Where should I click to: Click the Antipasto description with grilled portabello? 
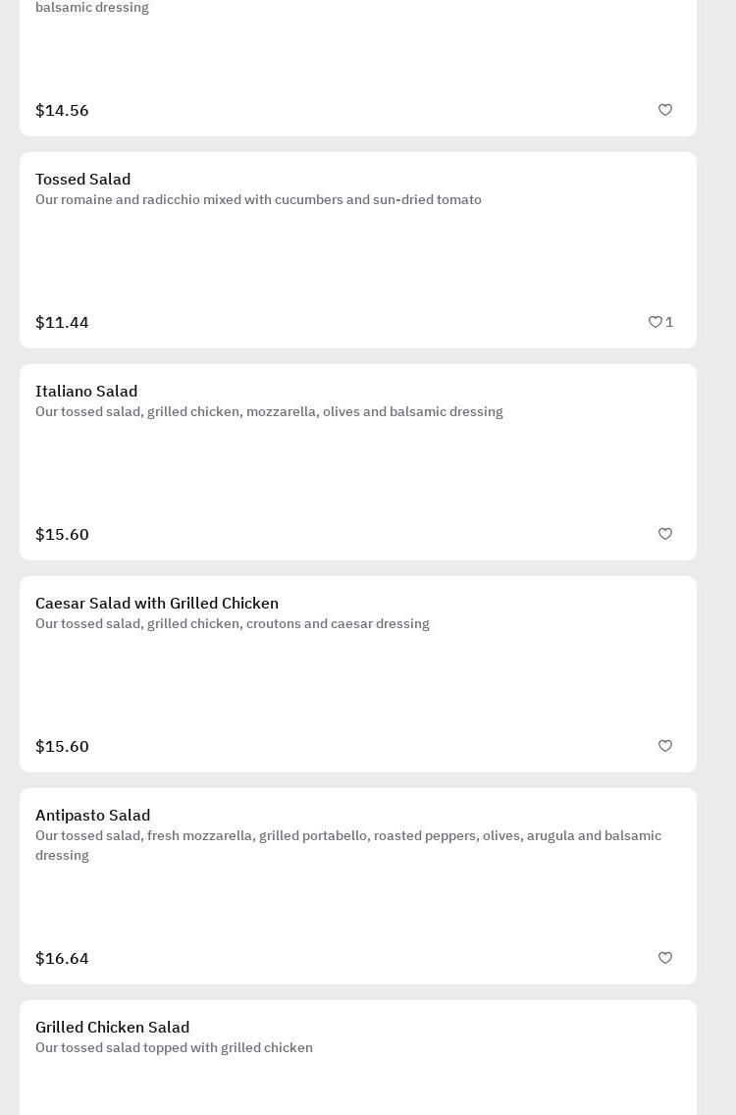(x=348, y=836)
